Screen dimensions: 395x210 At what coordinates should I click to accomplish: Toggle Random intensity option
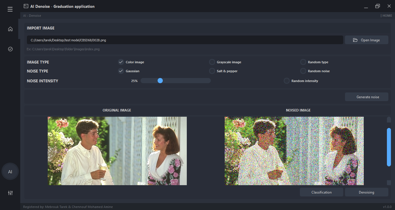287,81
